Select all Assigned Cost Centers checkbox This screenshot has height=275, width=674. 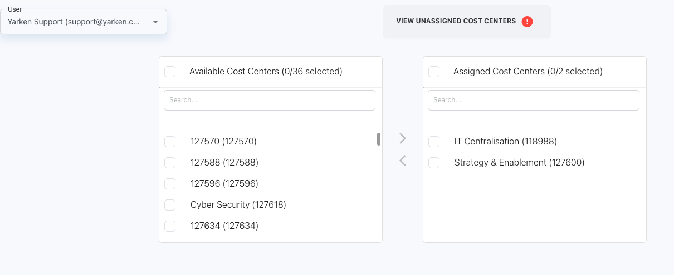[x=434, y=72]
